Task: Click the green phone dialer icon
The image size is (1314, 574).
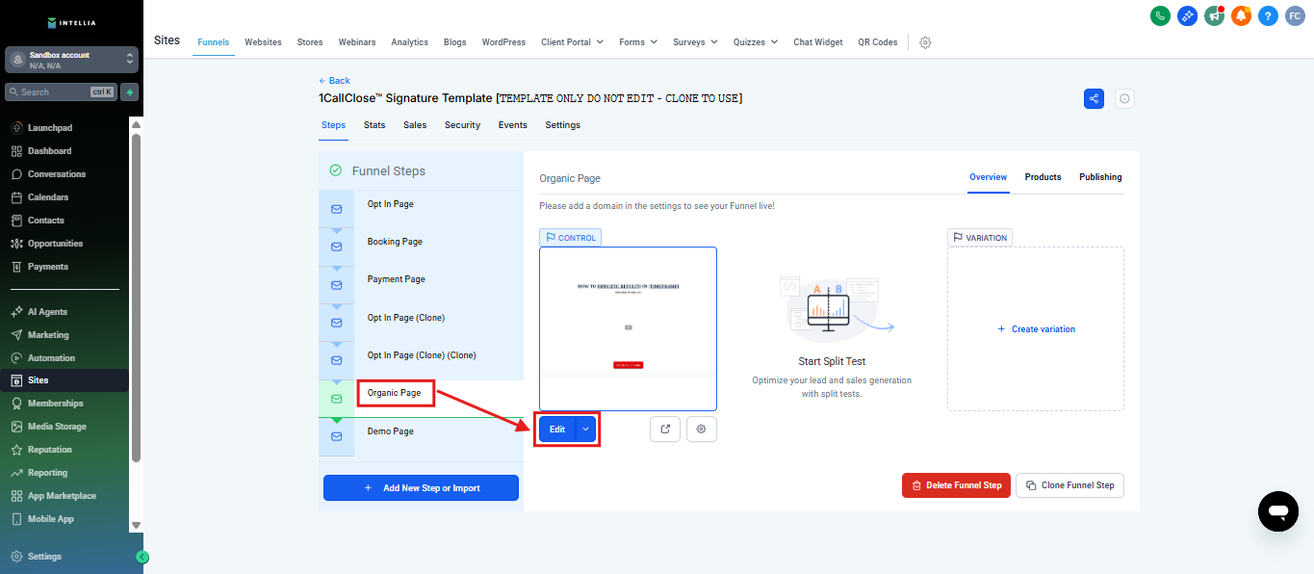Action: point(1160,15)
